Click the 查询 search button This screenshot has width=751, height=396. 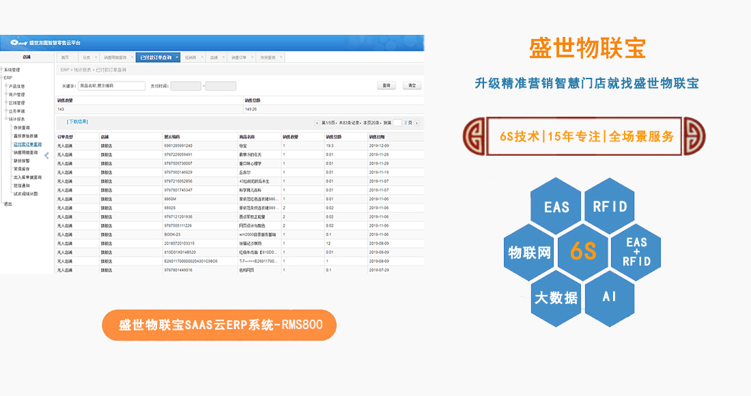(386, 86)
